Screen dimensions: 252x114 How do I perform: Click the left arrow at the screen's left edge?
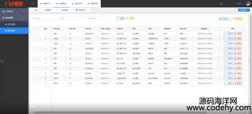coord(2,61)
